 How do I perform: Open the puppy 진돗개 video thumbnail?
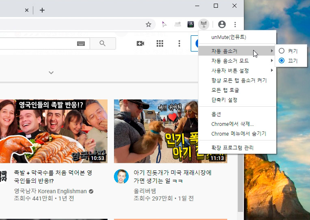coord(156,131)
